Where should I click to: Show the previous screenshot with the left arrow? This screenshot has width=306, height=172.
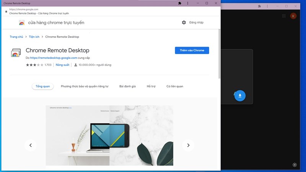(31, 145)
